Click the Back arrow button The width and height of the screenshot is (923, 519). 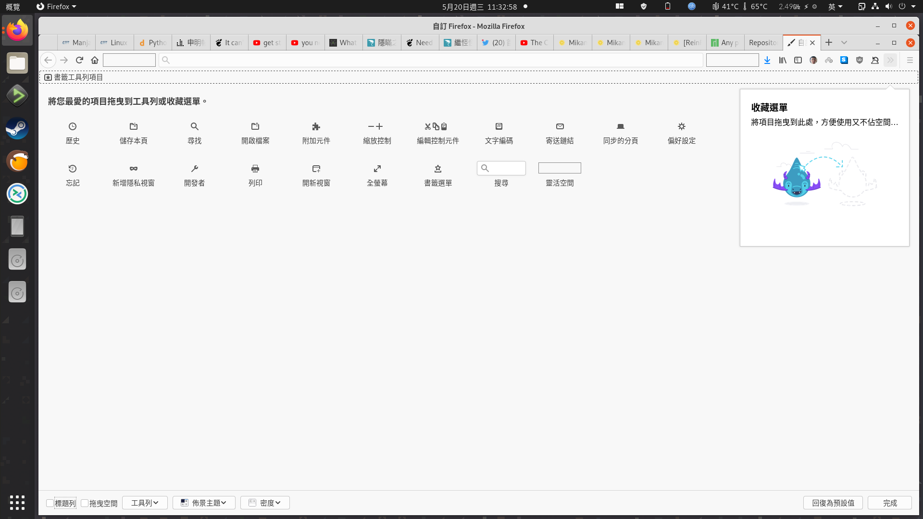pyautogui.click(x=48, y=60)
